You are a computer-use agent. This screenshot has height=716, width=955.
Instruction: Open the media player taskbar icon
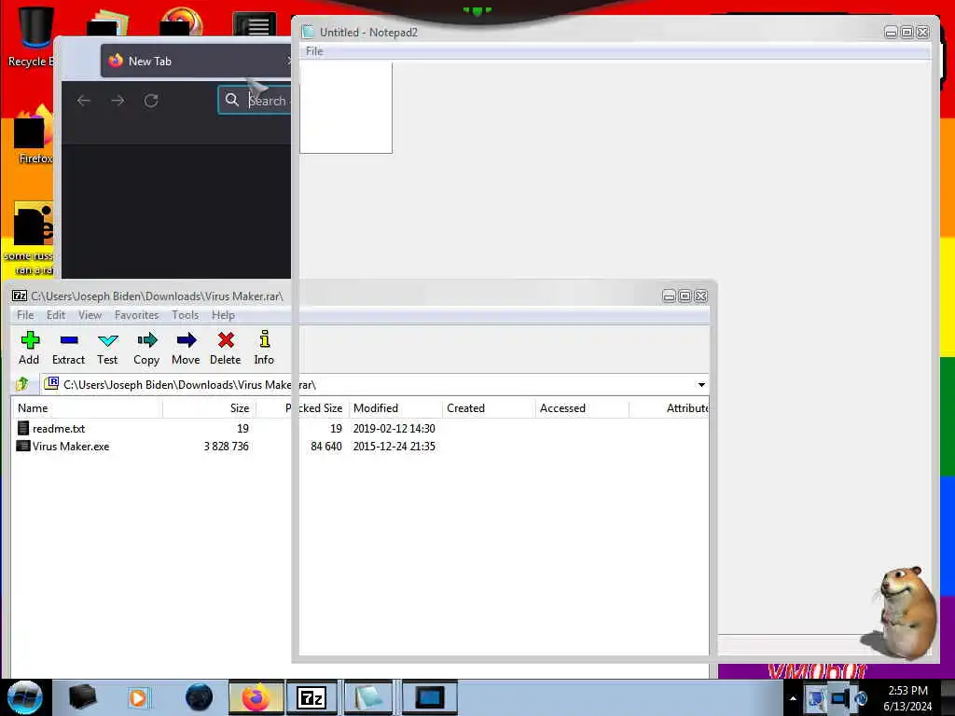click(x=138, y=697)
